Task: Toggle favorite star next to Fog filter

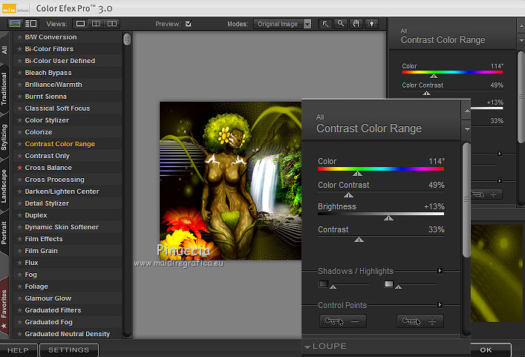Action: 20,275
